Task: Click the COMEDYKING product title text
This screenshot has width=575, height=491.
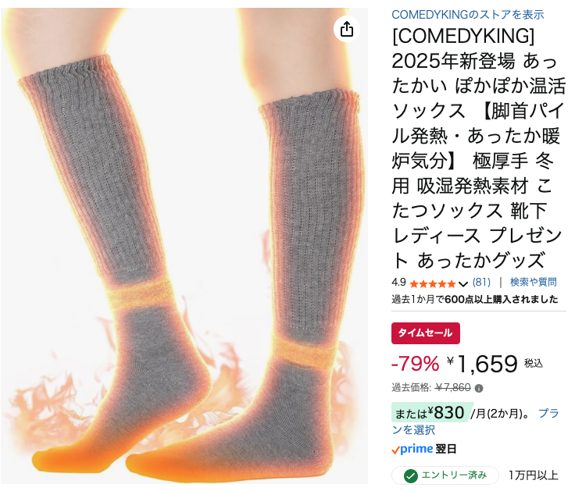Action: point(479,148)
